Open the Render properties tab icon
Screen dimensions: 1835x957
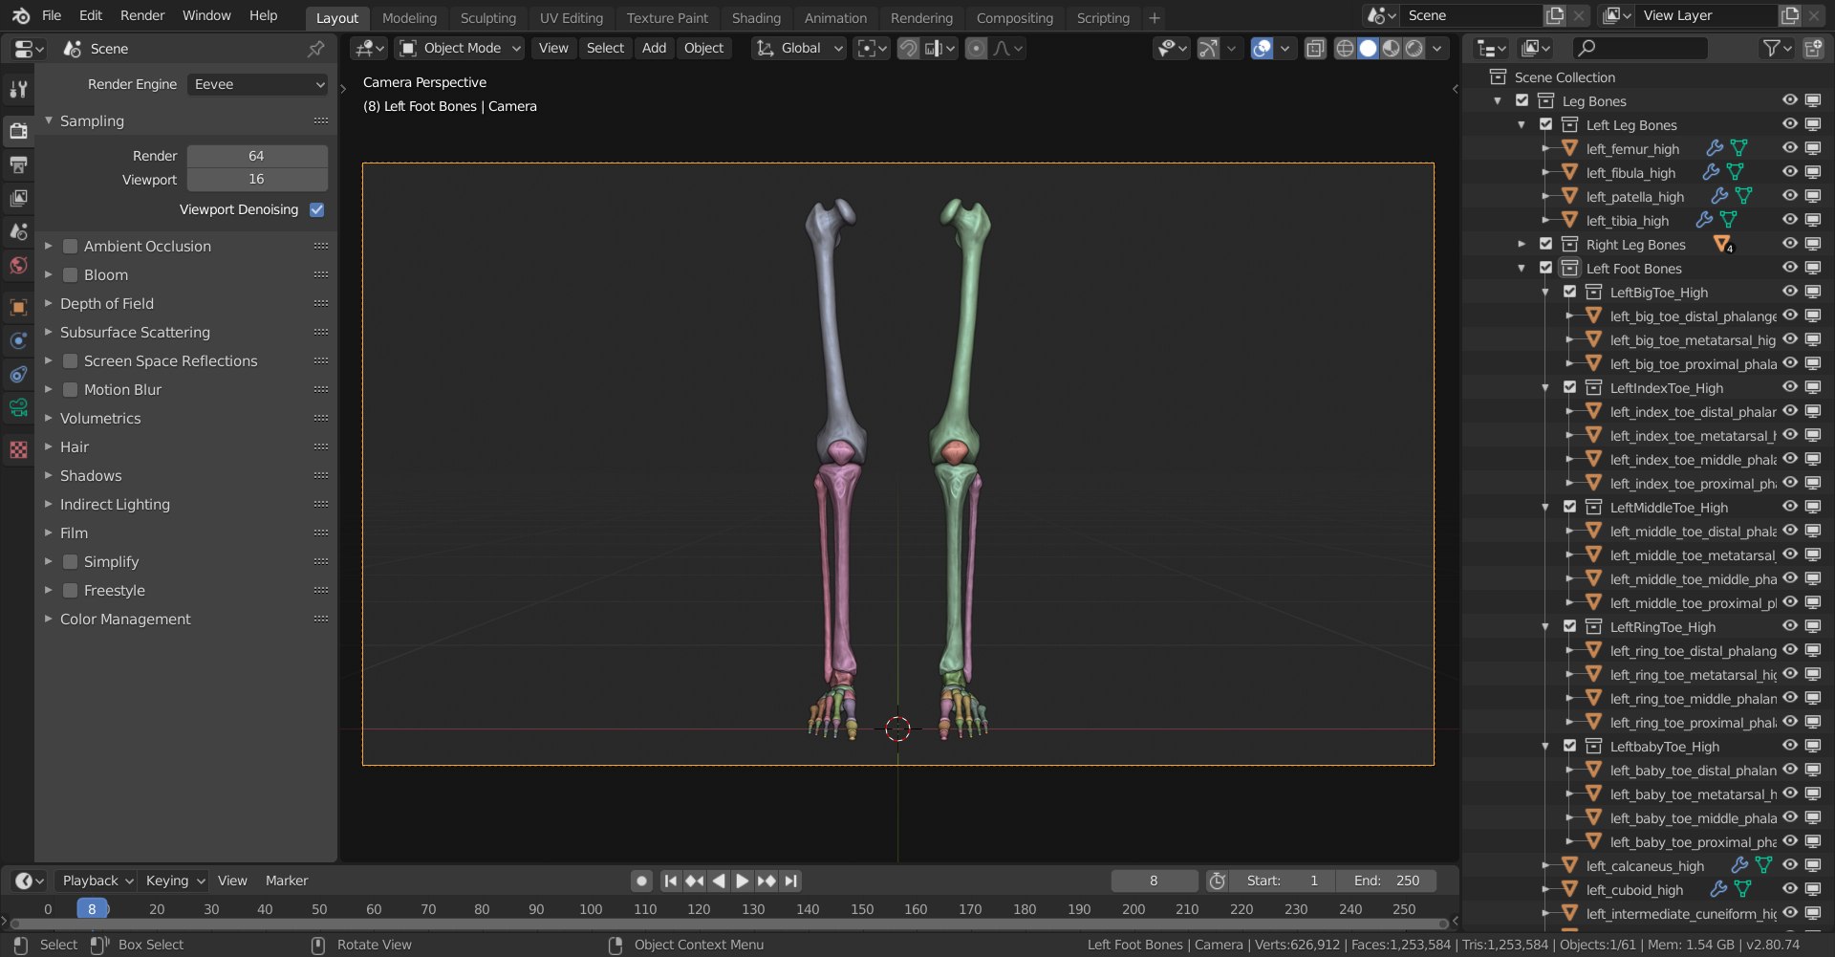click(18, 130)
